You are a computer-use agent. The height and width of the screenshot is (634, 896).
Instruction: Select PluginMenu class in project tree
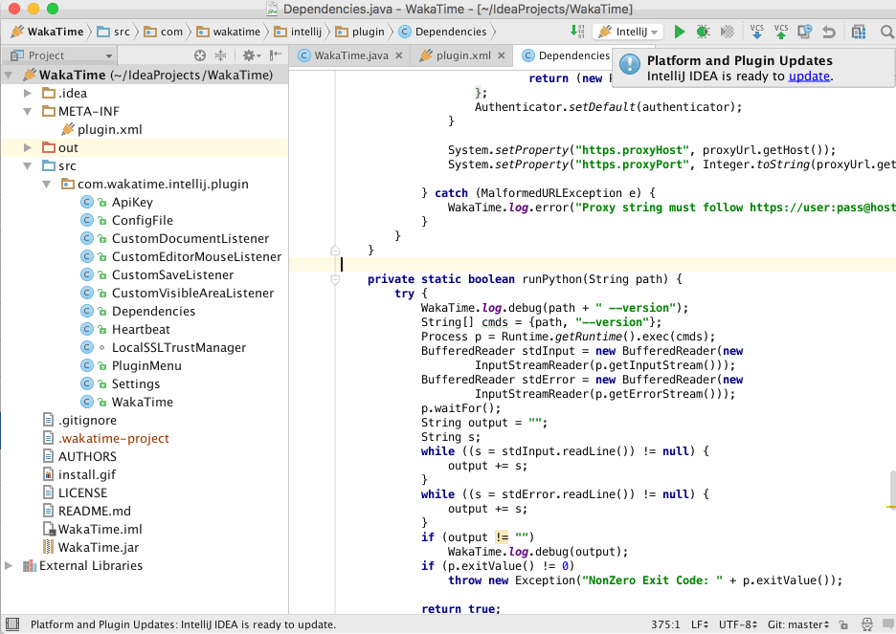[x=146, y=366]
